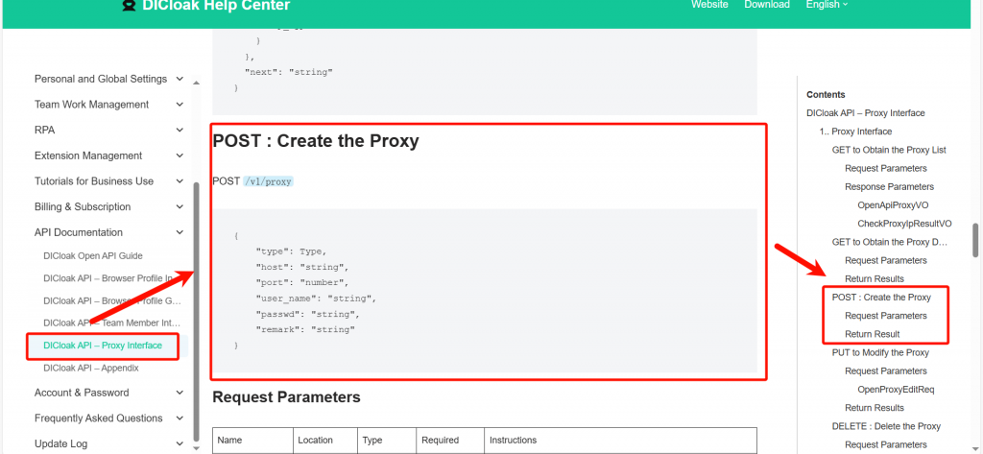
Task: Jump to Return Result under POST Create
Action: [872, 334]
